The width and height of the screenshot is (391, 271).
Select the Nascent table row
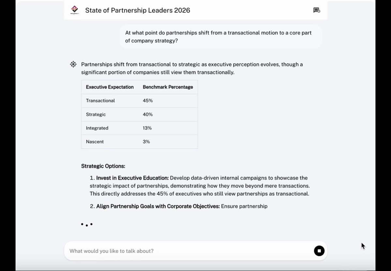pos(139,142)
